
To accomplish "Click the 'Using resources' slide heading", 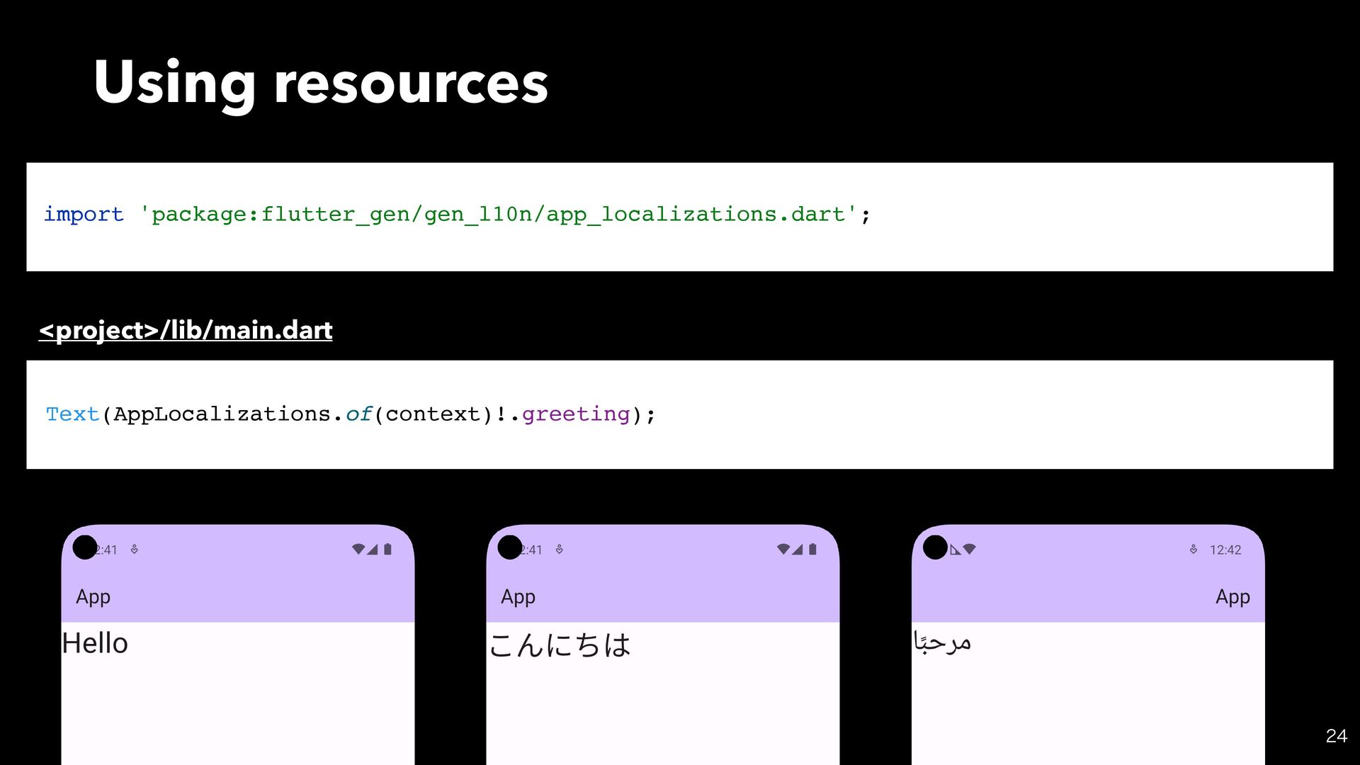I will [321, 83].
